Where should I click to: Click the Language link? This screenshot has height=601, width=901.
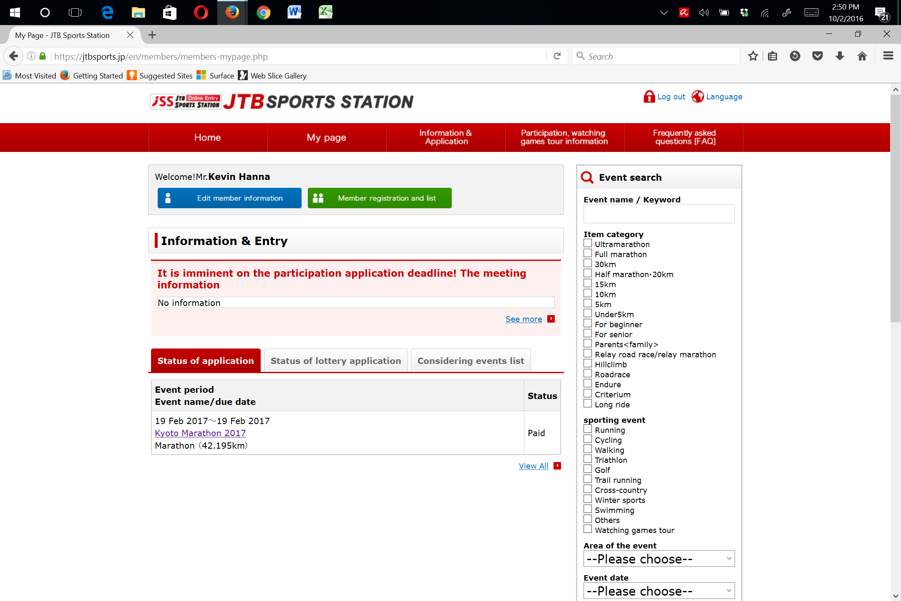(724, 97)
